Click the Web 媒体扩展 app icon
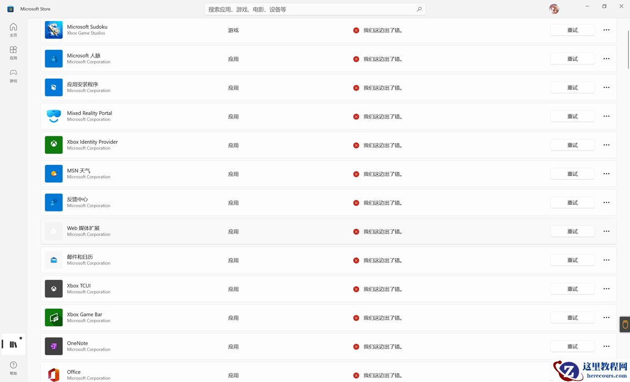The image size is (630, 382). (54, 231)
